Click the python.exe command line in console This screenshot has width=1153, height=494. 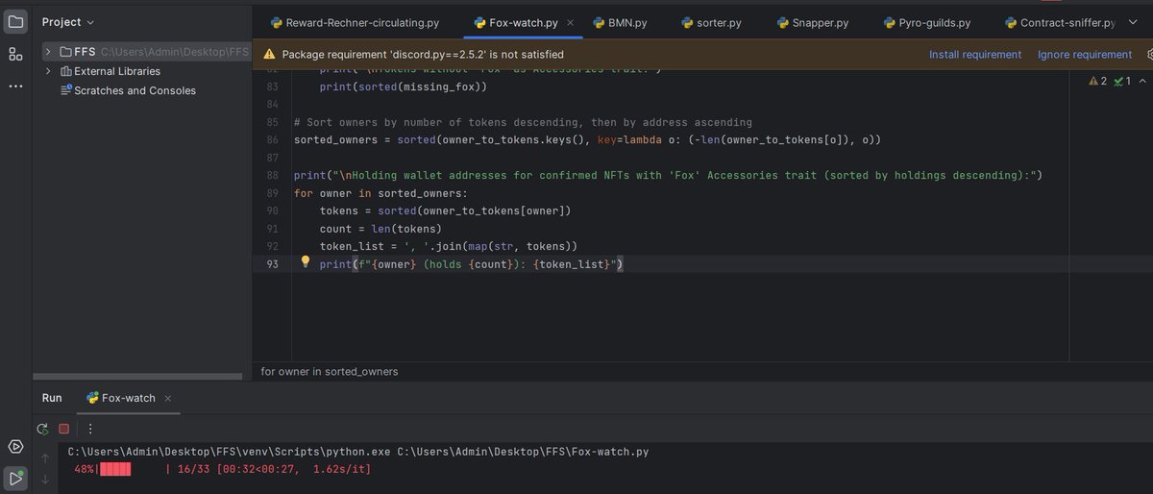click(357, 451)
